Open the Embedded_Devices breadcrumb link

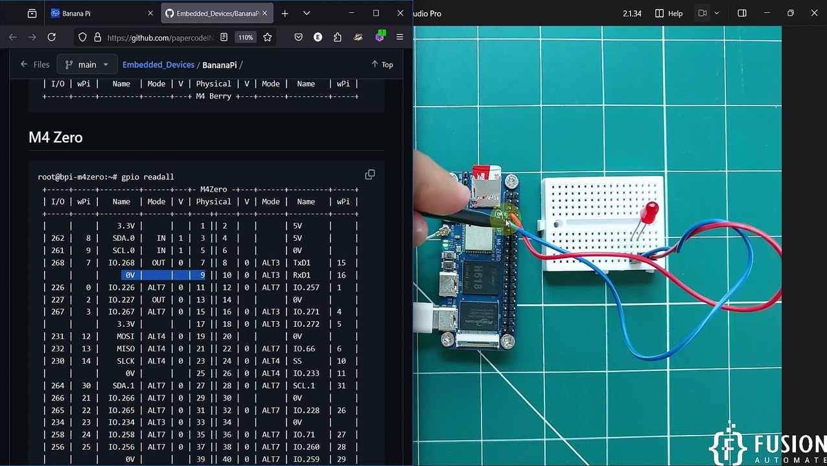(158, 65)
